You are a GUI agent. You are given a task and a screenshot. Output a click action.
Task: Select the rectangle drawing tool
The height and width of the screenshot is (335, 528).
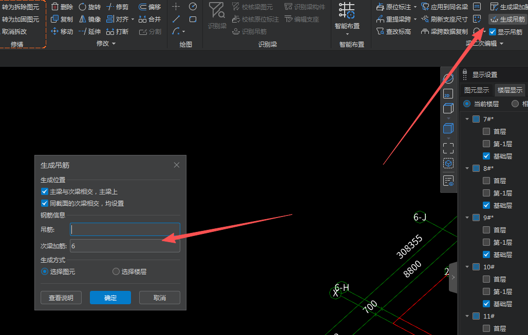pos(193,19)
